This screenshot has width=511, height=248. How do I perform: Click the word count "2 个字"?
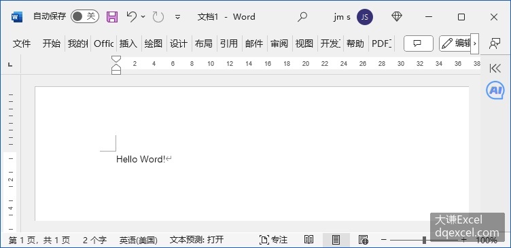(x=94, y=240)
